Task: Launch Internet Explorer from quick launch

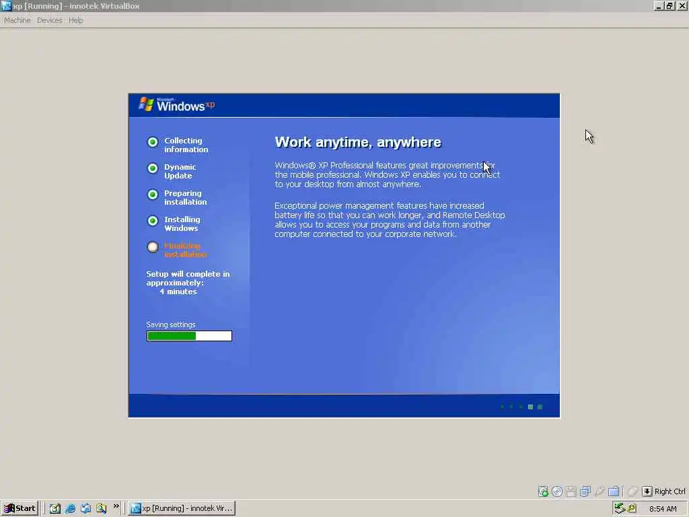Action: click(70, 508)
